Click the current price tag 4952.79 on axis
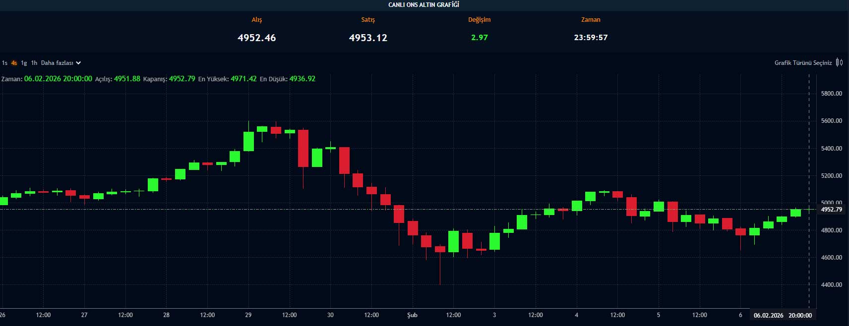 [x=831, y=210]
